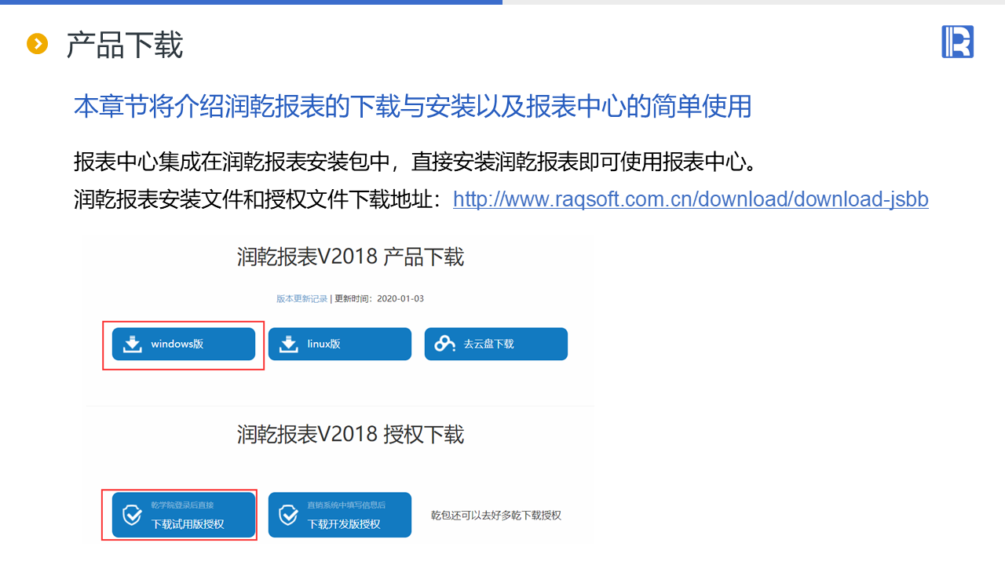The width and height of the screenshot is (1005, 565).
Task: Select the download icon on windows版 button
Action: pos(133,343)
